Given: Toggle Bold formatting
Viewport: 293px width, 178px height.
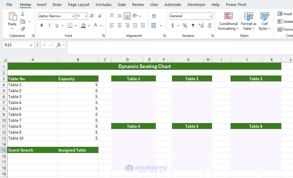Looking at the screenshot, I should [42, 25].
